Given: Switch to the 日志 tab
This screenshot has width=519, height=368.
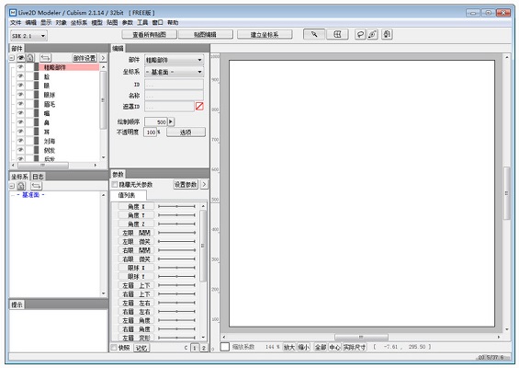Looking at the screenshot, I should 38,177.
